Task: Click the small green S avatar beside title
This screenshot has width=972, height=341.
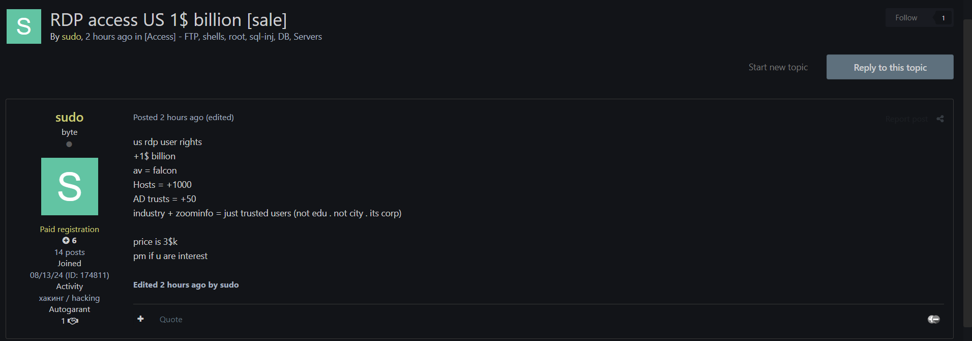Action: (x=24, y=26)
